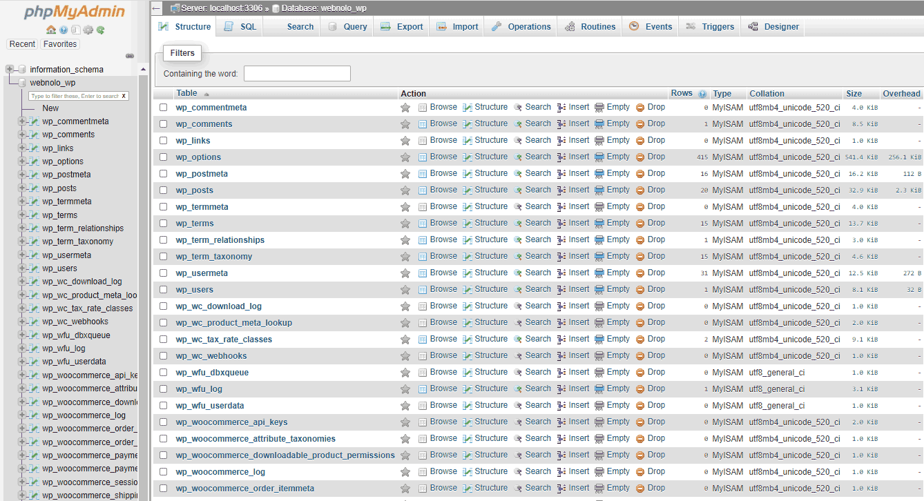The image size is (924, 501).
Task: Click the Favorites tables button
Action: (x=60, y=44)
